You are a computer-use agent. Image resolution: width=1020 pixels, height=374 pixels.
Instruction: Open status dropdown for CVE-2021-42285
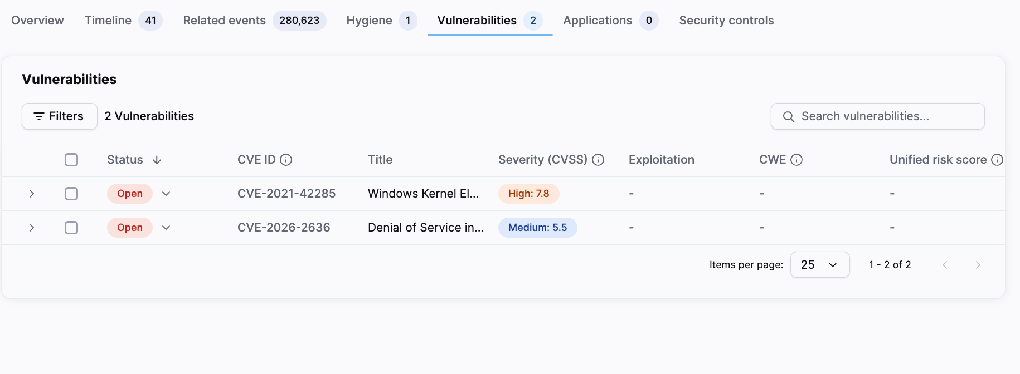pos(166,194)
